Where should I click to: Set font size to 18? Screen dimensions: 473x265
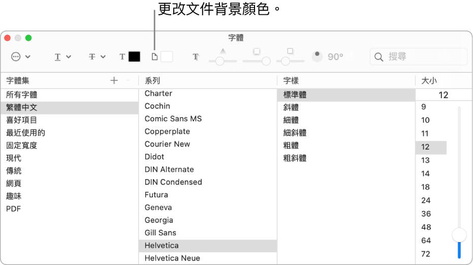click(x=431, y=187)
